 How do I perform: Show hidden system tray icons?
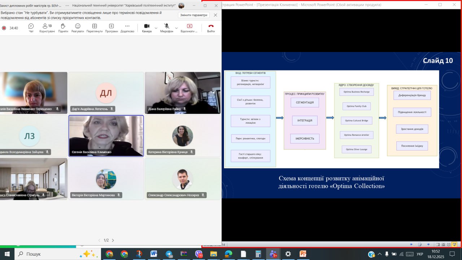pos(379,254)
